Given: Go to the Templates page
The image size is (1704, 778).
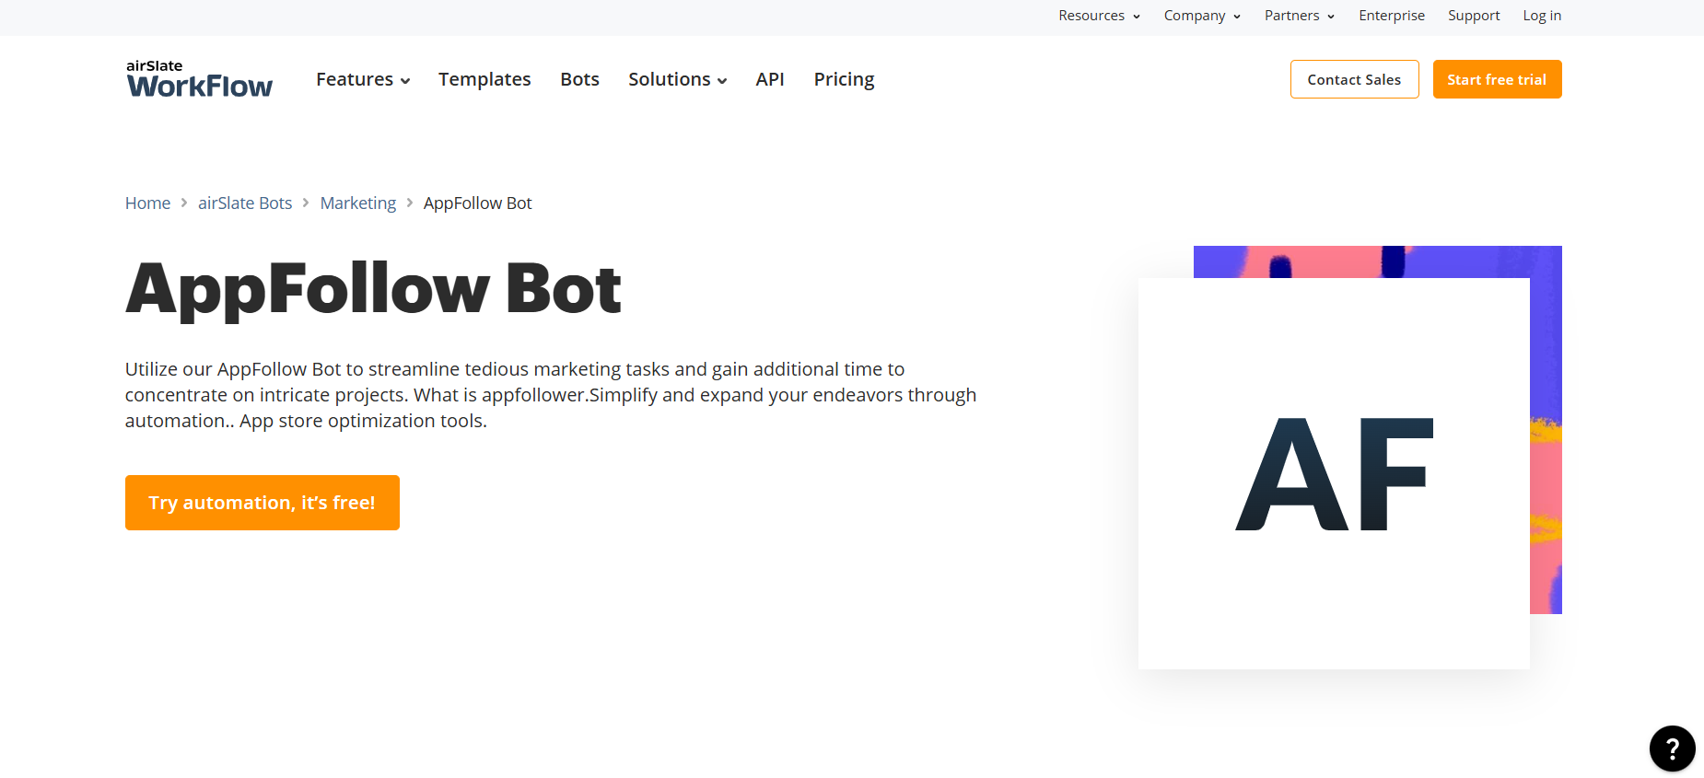Looking at the screenshot, I should pyautogui.click(x=484, y=79).
